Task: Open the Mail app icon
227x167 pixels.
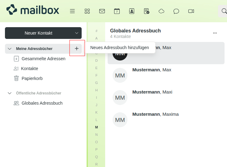Action: pyautogui.click(x=102, y=11)
